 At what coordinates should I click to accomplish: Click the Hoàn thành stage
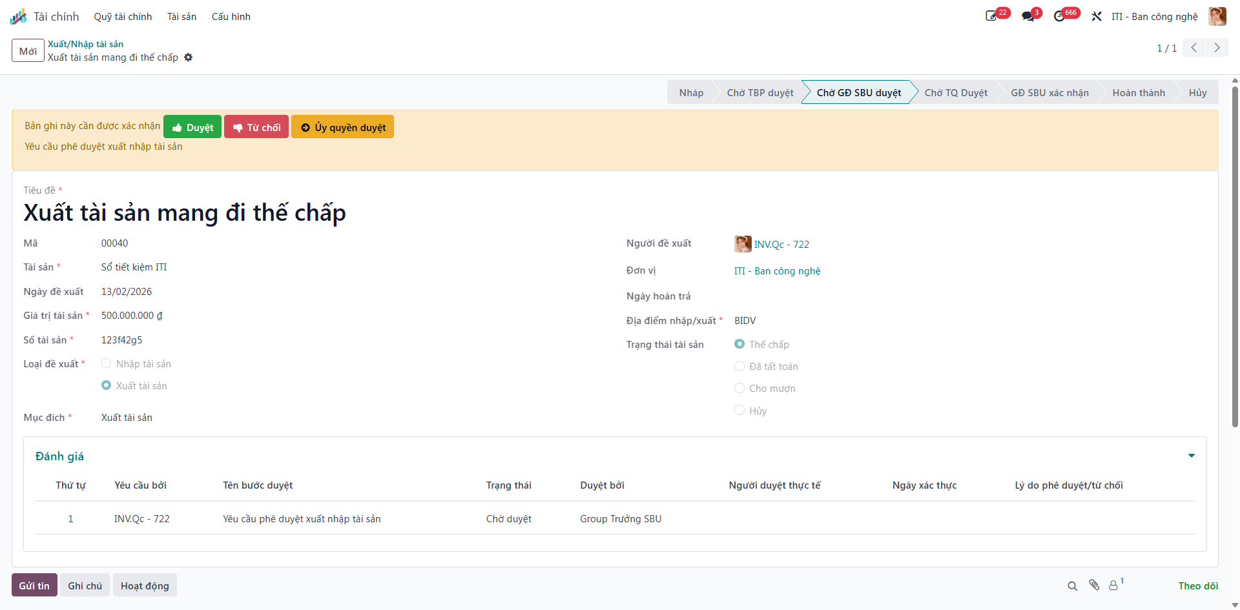coord(1139,92)
